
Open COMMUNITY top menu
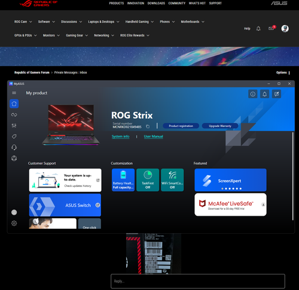tap(177, 3)
